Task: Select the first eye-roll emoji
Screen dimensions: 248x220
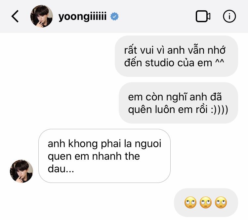Action: point(190,202)
